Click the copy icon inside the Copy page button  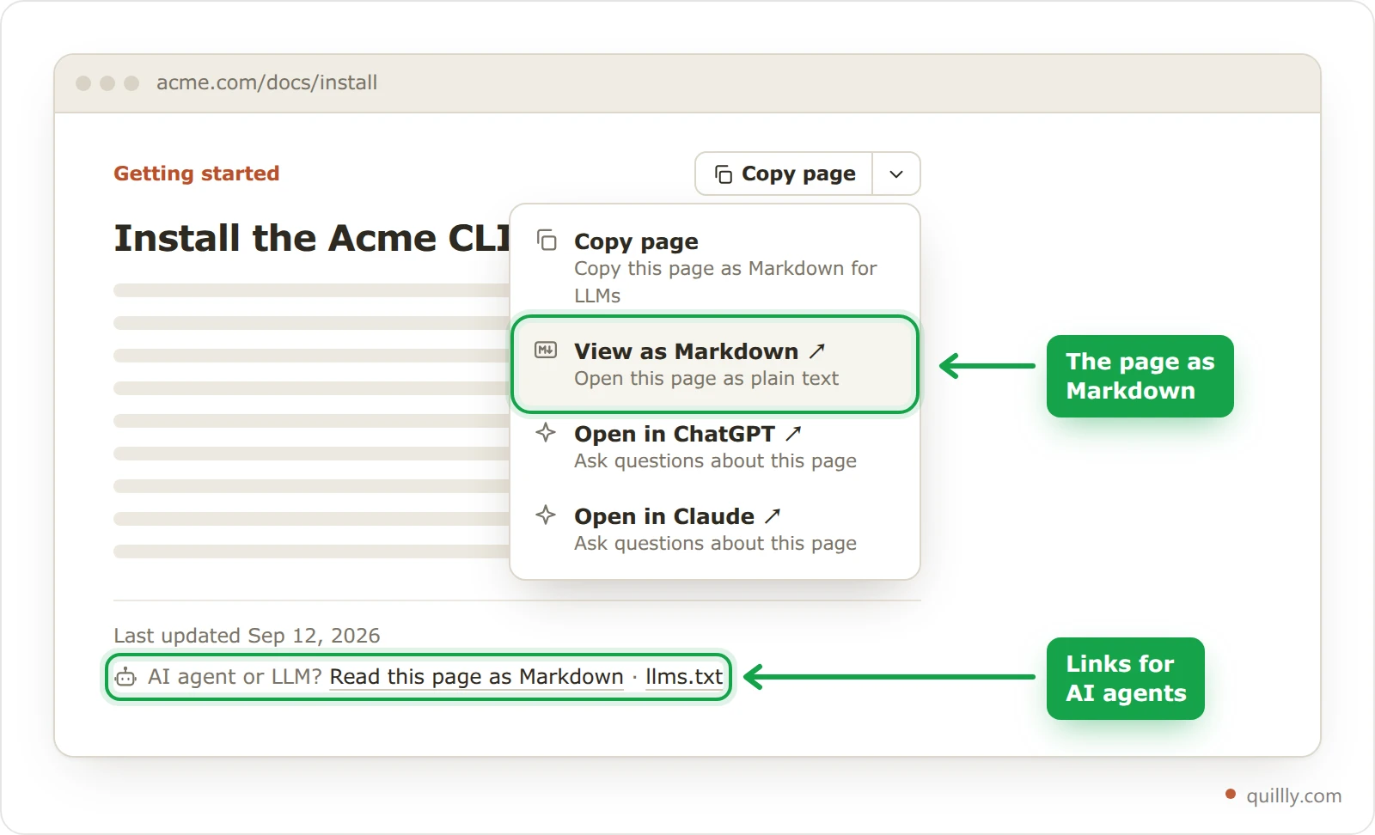coord(724,174)
